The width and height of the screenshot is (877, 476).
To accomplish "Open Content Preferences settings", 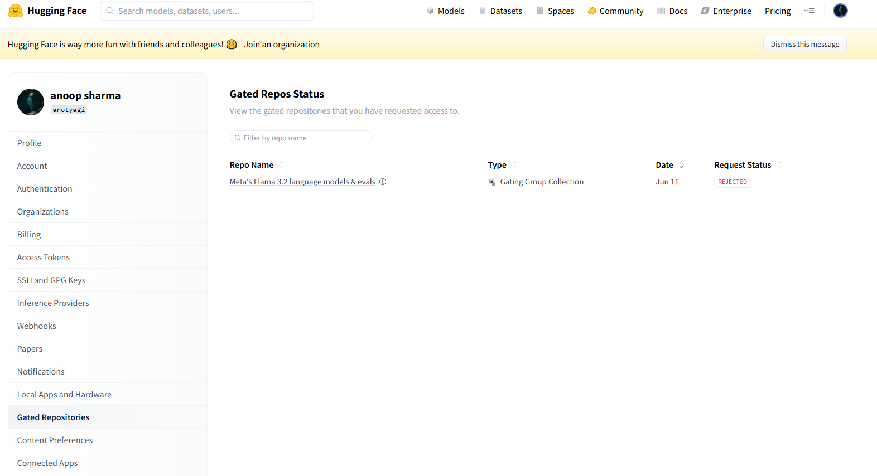I will coord(108,440).
